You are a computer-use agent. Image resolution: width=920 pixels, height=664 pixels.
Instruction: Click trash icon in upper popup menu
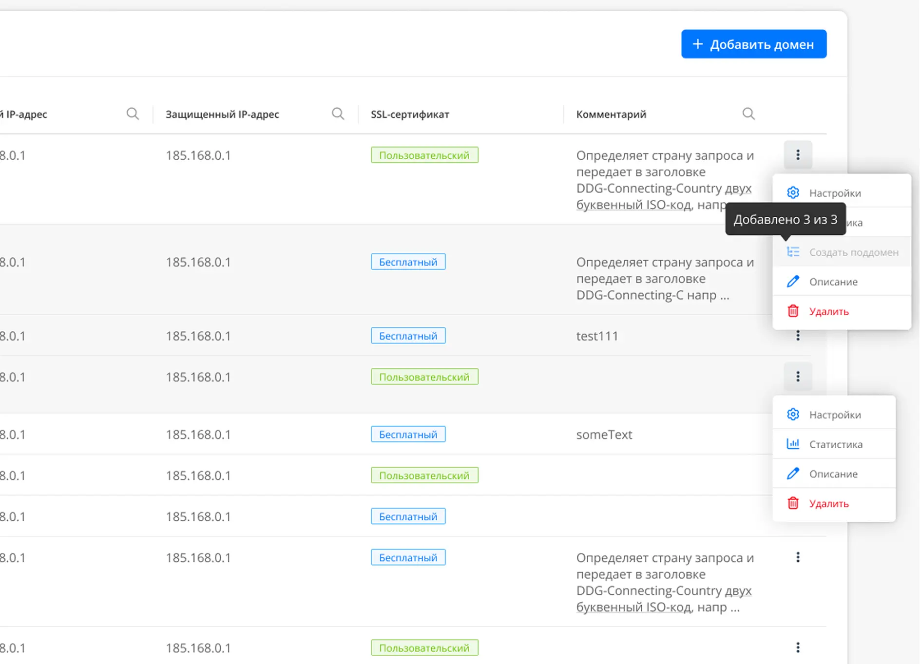tap(793, 311)
